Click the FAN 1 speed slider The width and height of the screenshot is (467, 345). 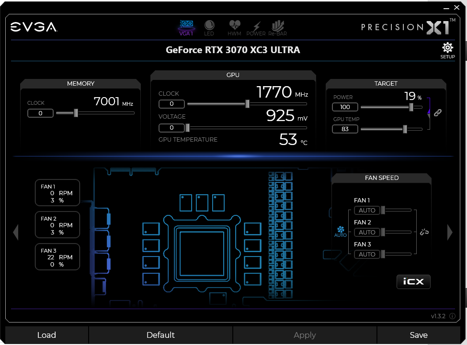(x=397, y=210)
